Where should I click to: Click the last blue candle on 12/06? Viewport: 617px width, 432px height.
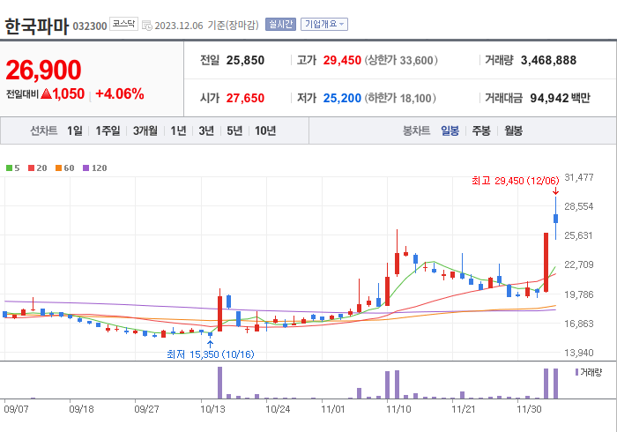555,219
